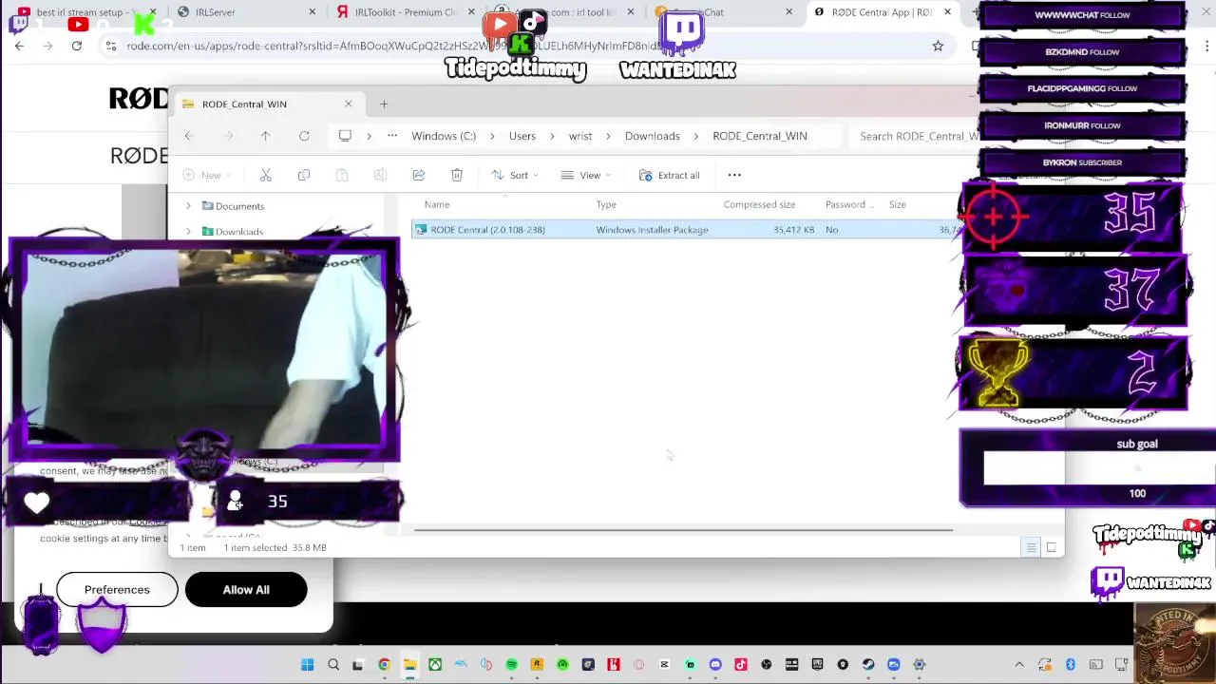The image size is (1216, 684).
Task: Click Allow All cookies button
Action: (246, 590)
